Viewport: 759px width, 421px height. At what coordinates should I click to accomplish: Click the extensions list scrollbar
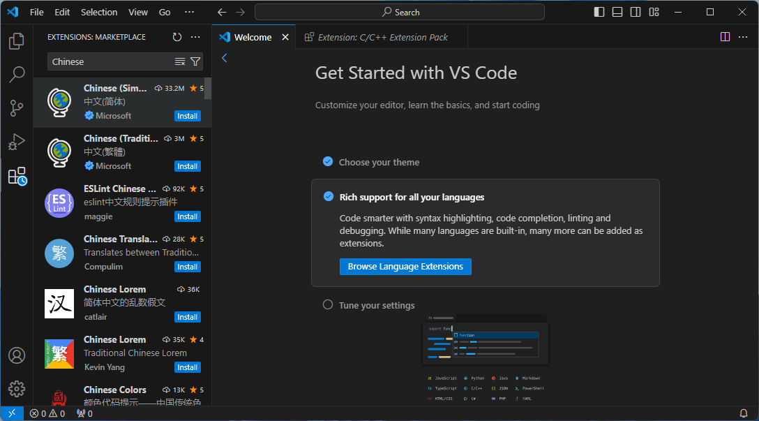point(209,88)
